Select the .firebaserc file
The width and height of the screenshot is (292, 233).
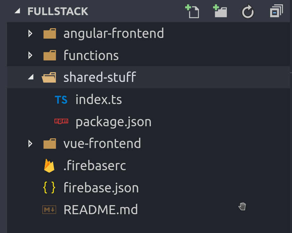pyautogui.click(x=95, y=166)
